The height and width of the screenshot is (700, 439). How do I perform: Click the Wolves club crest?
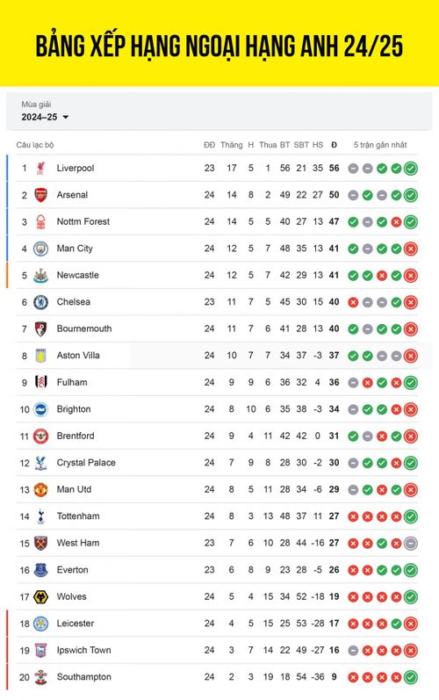(x=40, y=597)
